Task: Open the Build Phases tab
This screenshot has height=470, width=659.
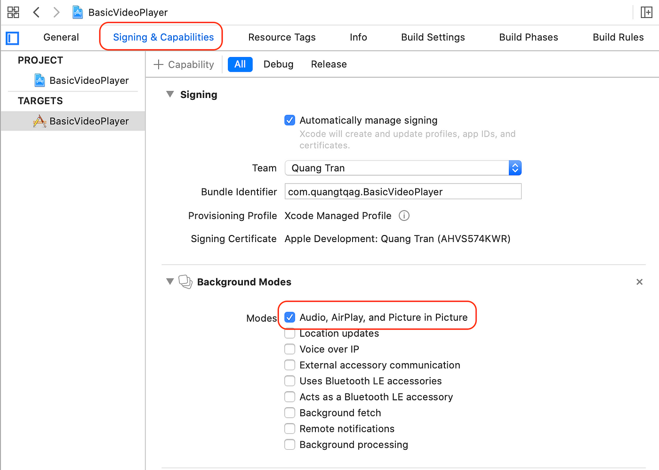Action: pos(529,37)
